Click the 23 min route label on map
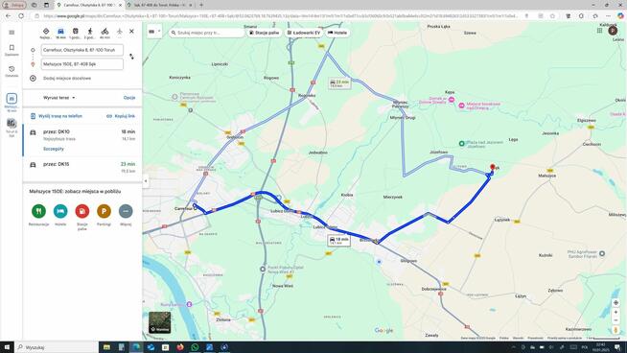Screen dimensions: 627x353 339,83
